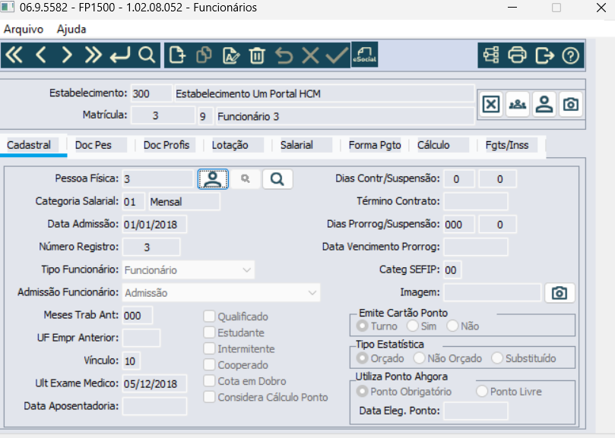This screenshot has height=438, width=615.
Task: Click the Data Eleg. Ponto field
Action: click(x=476, y=411)
